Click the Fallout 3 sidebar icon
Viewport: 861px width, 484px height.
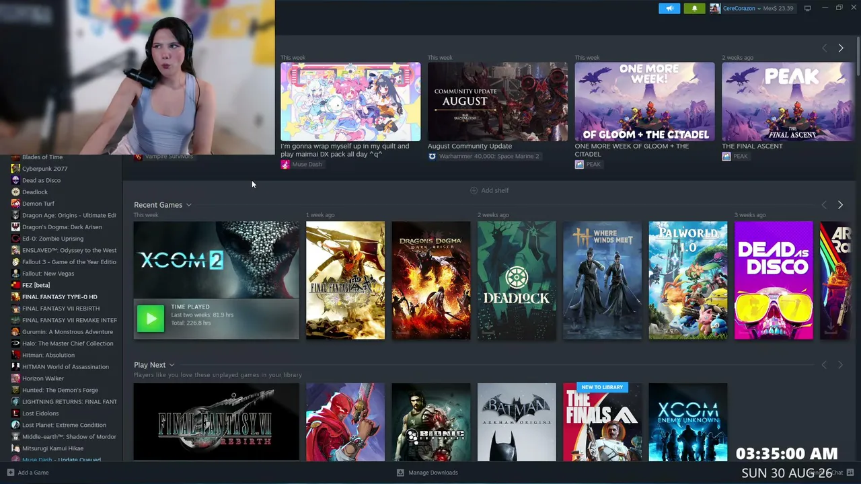[15, 261]
